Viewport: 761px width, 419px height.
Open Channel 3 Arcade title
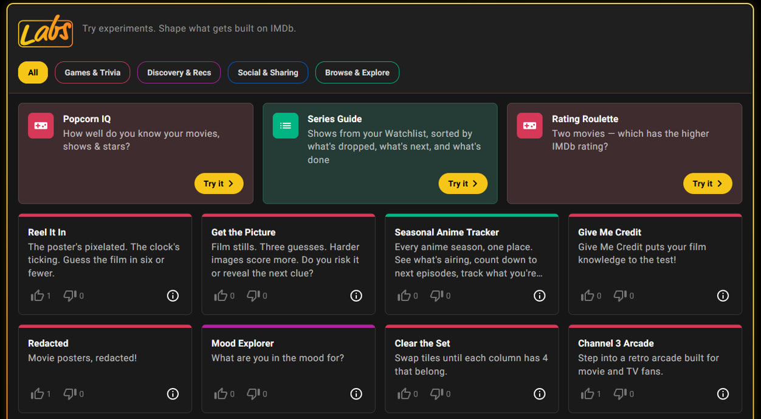point(616,344)
